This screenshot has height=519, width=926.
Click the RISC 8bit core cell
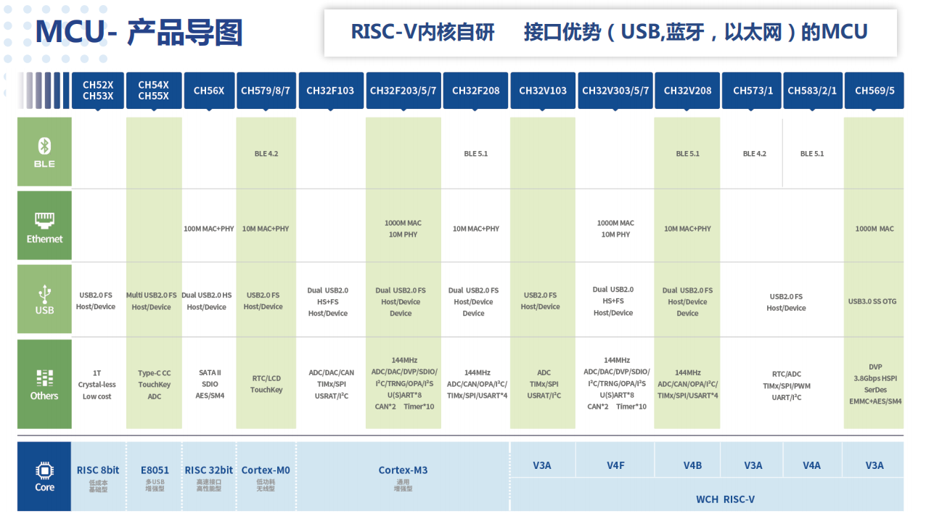tap(98, 475)
